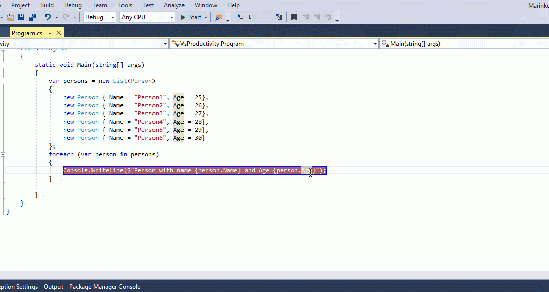
Task: Open the Package Manager Console panel
Action: pyautogui.click(x=105, y=287)
